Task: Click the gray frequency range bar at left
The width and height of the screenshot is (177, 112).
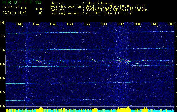Action: click(5, 65)
